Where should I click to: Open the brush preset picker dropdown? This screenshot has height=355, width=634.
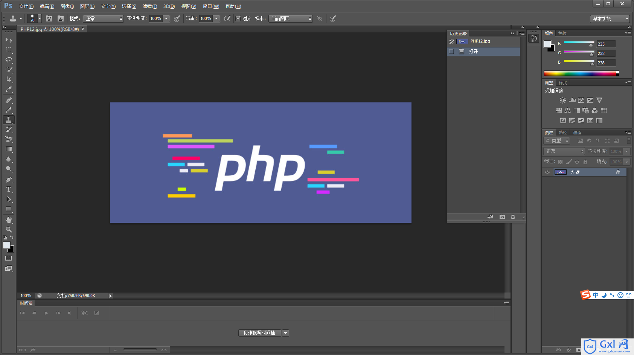(40, 18)
